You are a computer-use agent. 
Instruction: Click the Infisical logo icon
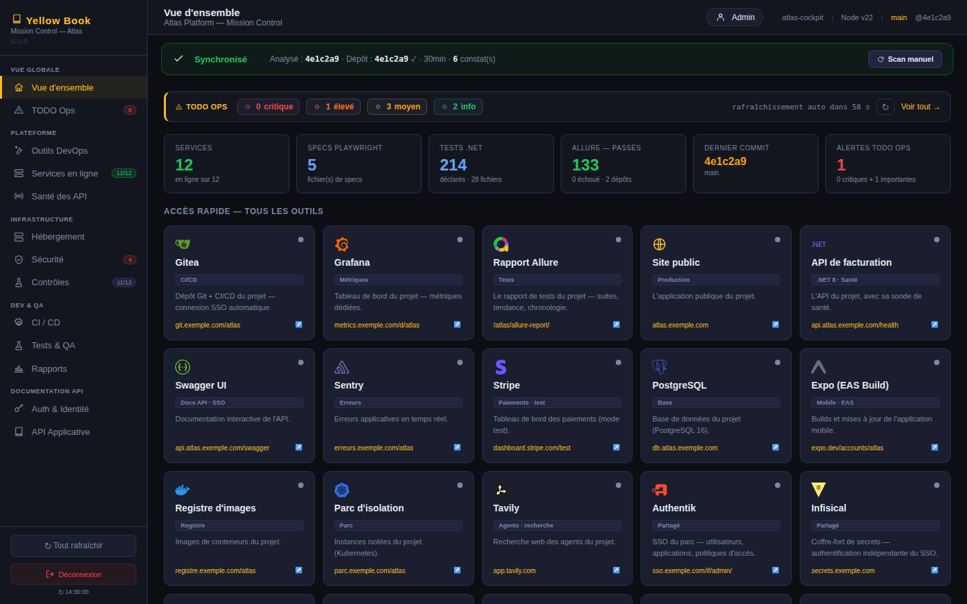(x=819, y=490)
